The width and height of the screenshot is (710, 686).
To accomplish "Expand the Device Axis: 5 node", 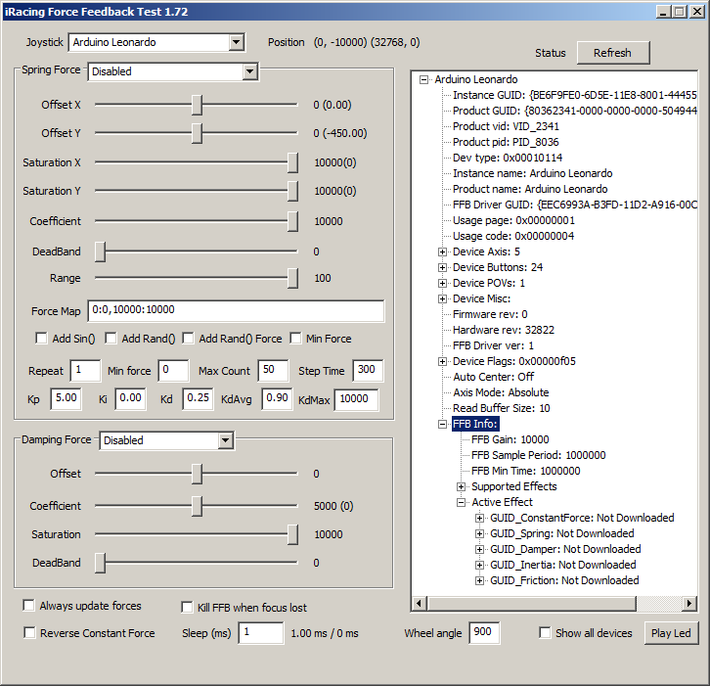I will (x=442, y=252).
